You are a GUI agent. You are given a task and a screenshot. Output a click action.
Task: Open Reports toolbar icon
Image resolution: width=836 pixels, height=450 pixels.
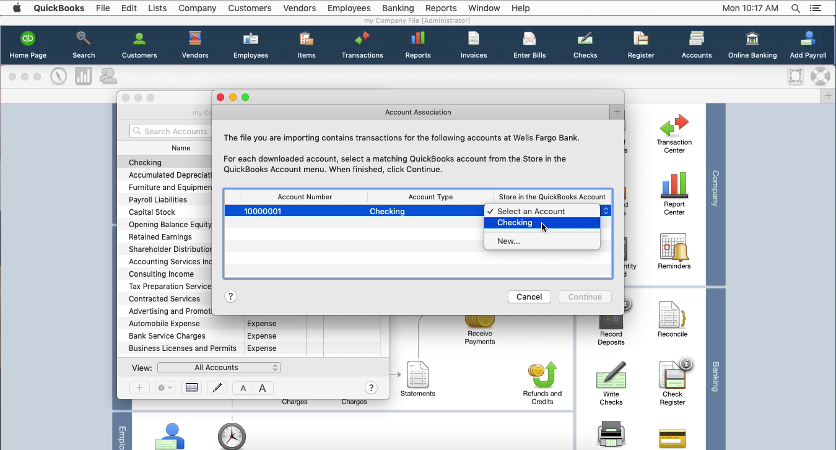point(418,45)
